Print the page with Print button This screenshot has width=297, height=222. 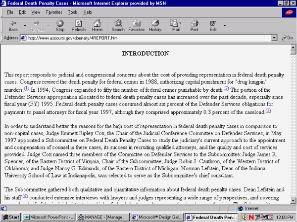pyautogui.click(x=195, y=26)
